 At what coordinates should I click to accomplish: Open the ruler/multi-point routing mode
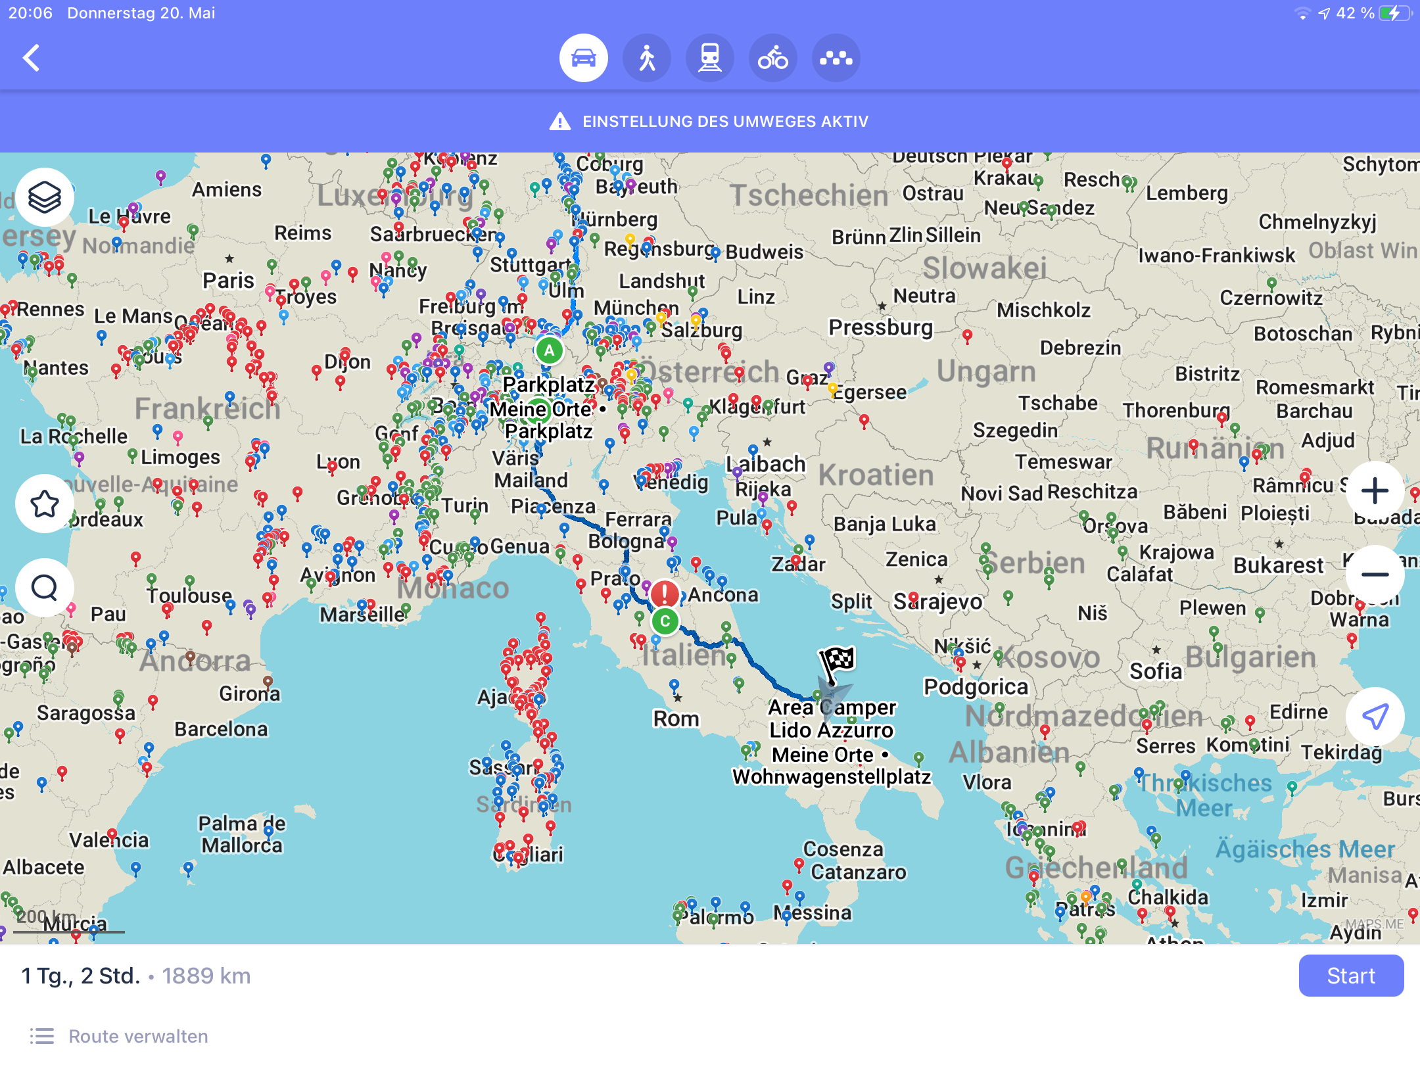(x=836, y=58)
